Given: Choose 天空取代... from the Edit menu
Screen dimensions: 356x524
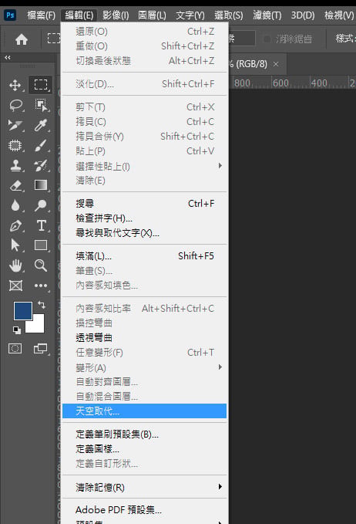Looking at the screenshot, I should point(144,411).
